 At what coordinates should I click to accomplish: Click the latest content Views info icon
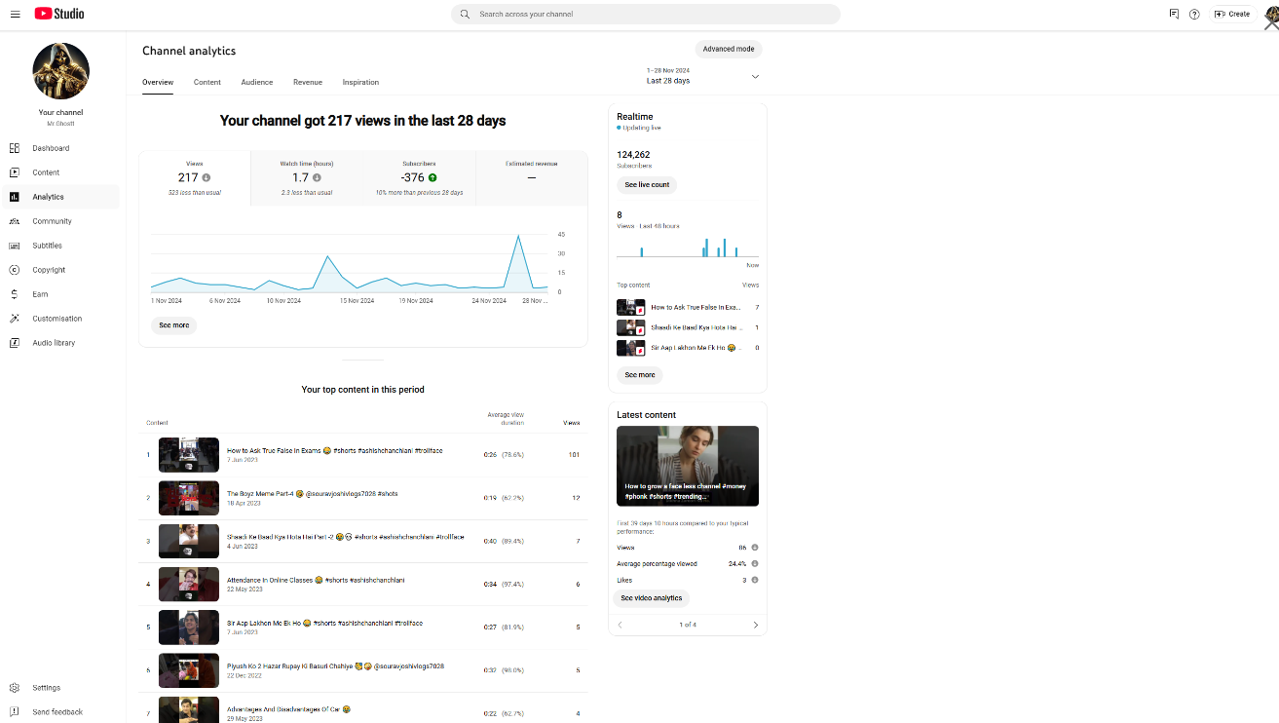pos(755,548)
